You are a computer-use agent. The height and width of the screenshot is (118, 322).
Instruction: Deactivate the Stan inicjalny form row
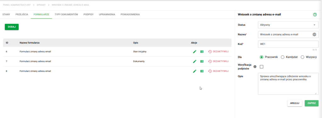coord(218,52)
